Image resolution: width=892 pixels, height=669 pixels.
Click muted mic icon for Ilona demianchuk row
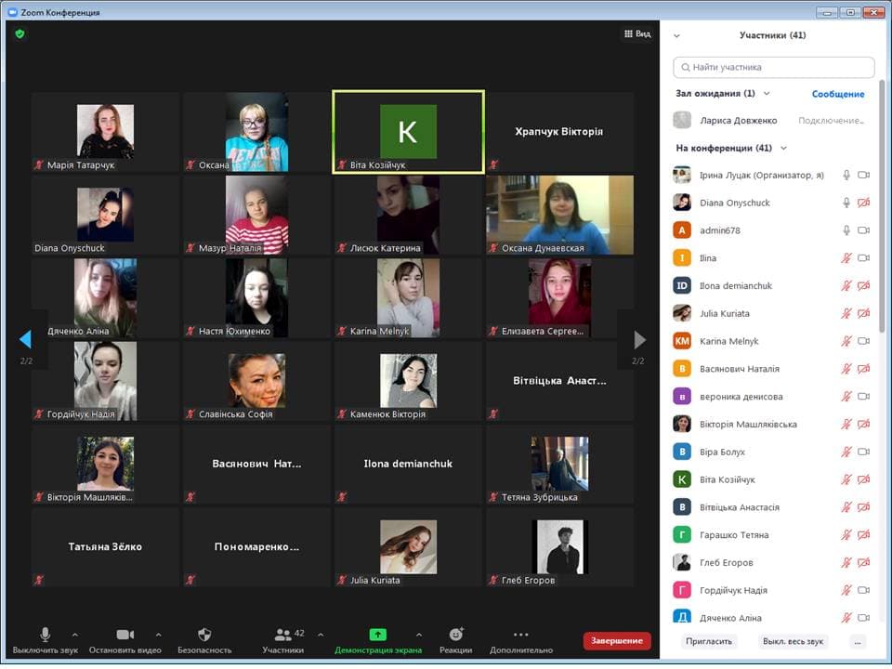click(846, 285)
